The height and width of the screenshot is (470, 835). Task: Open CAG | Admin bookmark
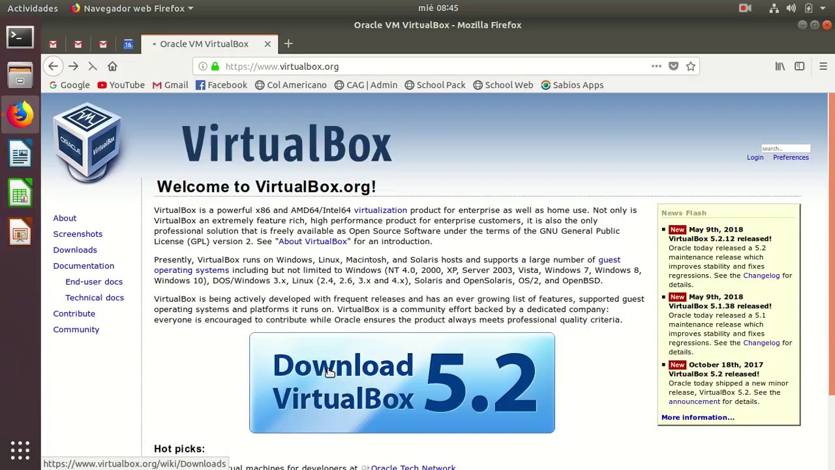(x=366, y=85)
